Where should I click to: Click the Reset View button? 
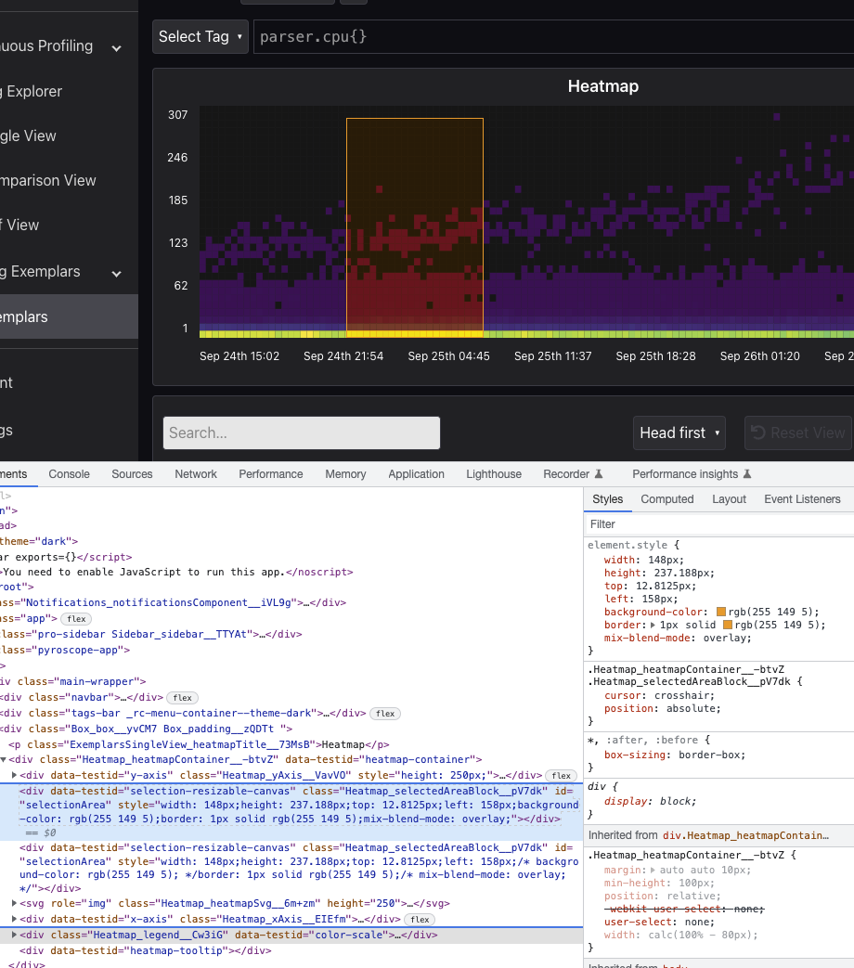798,432
